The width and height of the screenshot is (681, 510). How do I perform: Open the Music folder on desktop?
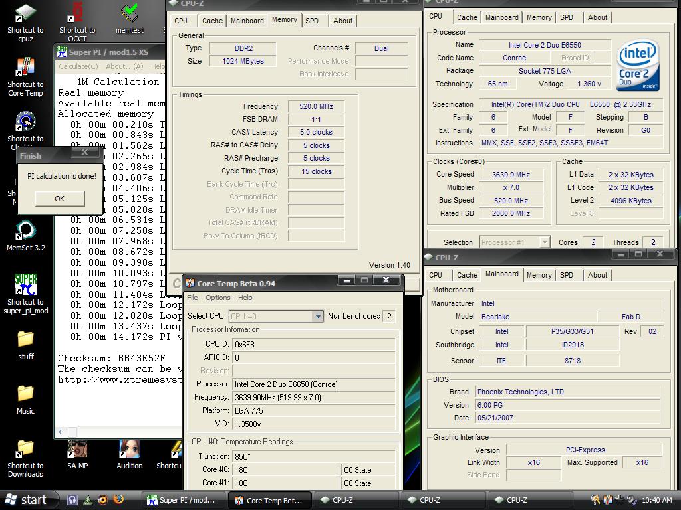(x=26, y=400)
